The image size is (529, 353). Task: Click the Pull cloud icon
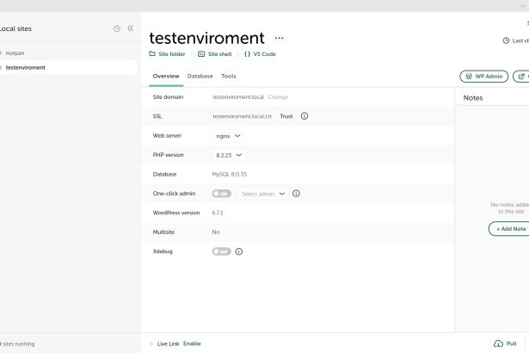pos(498,344)
